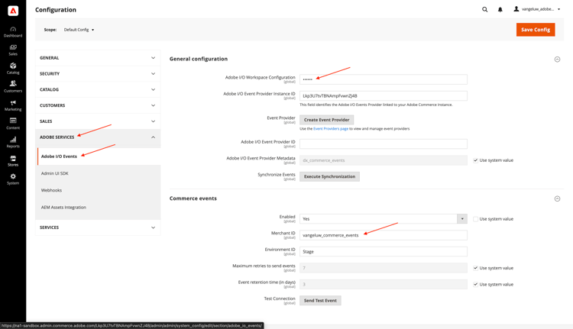Open the Event Providers page link

coord(331,129)
